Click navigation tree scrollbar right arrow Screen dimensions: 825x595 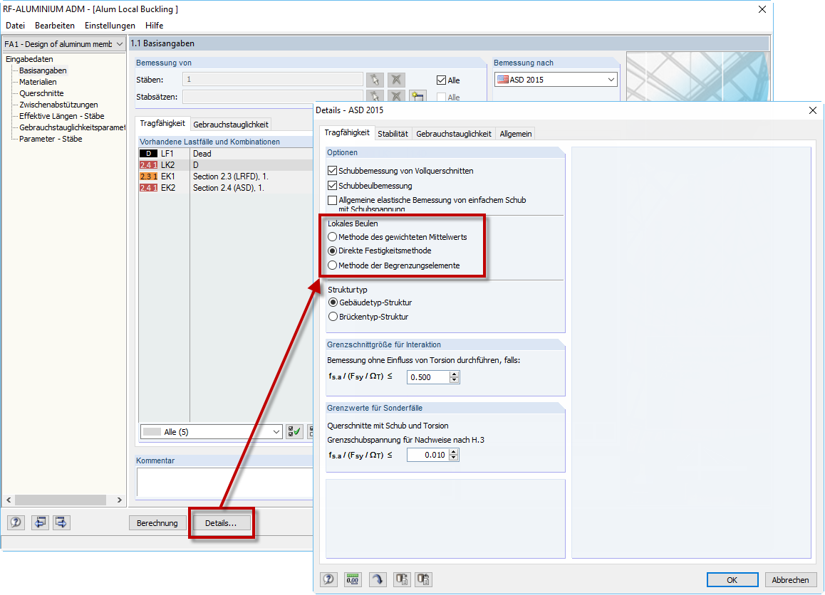click(x=120, y=500)
